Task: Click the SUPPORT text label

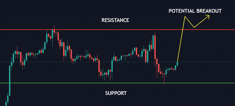Action: (116, 93)
